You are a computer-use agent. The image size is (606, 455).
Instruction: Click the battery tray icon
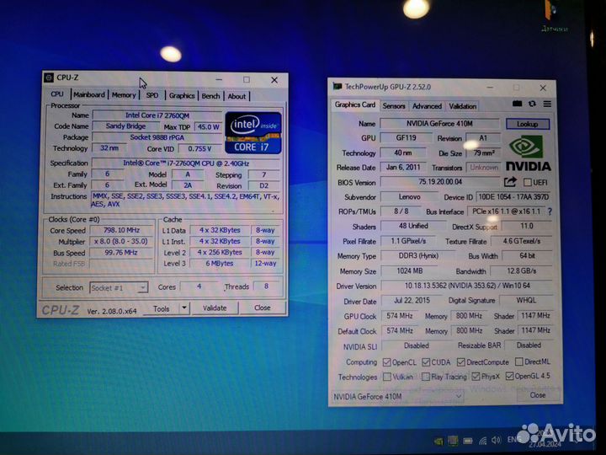(468, 441)
